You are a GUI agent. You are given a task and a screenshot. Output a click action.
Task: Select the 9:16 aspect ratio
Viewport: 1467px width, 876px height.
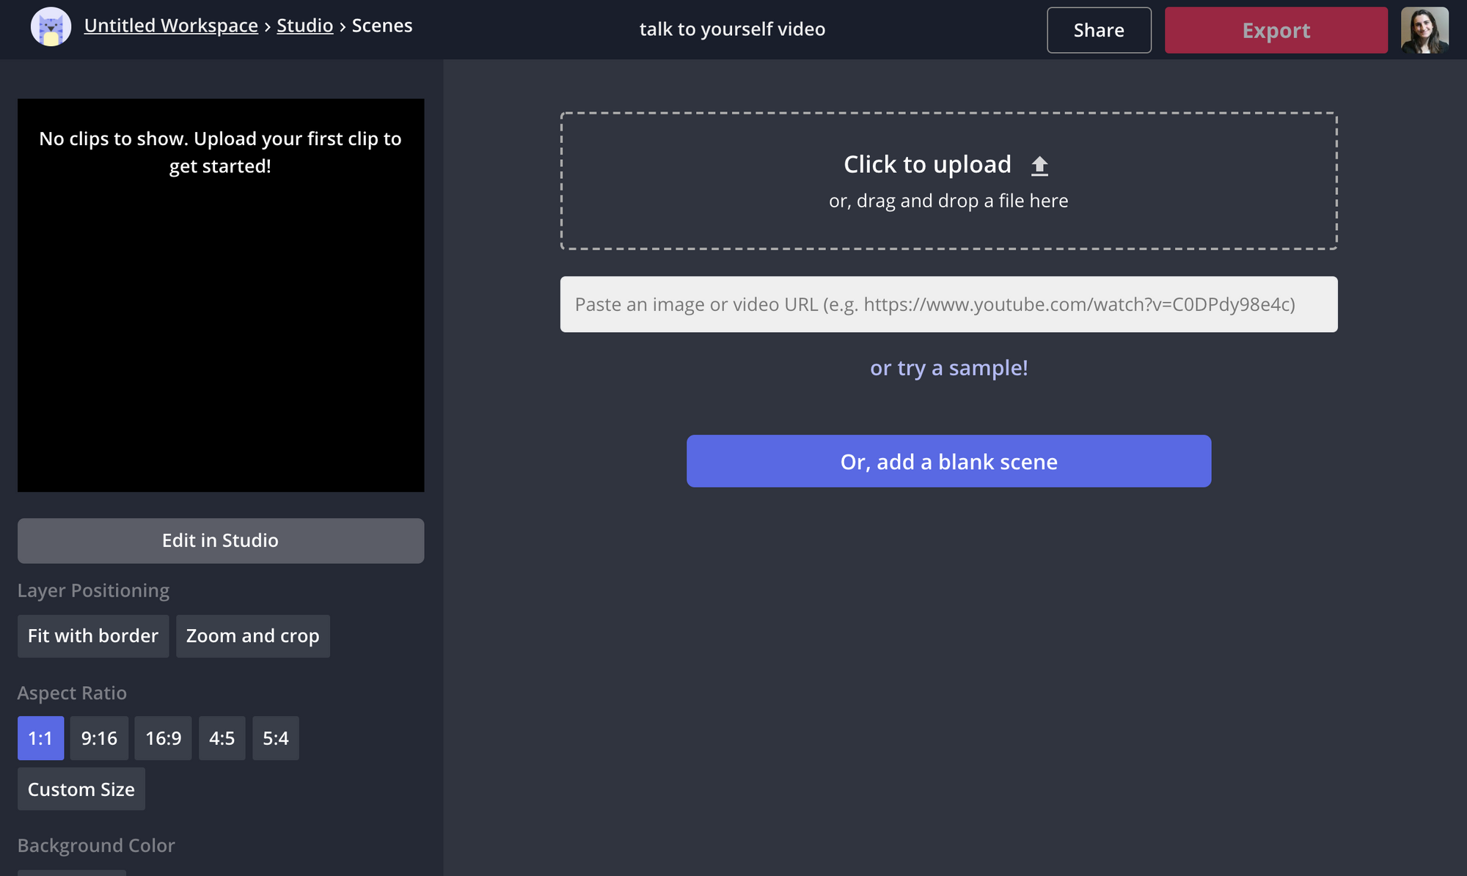click(x=99, y=738)
